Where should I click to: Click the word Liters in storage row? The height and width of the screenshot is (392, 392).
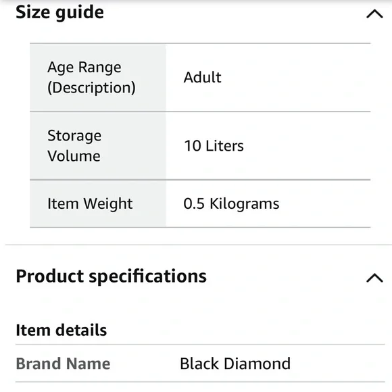point(224,146)
